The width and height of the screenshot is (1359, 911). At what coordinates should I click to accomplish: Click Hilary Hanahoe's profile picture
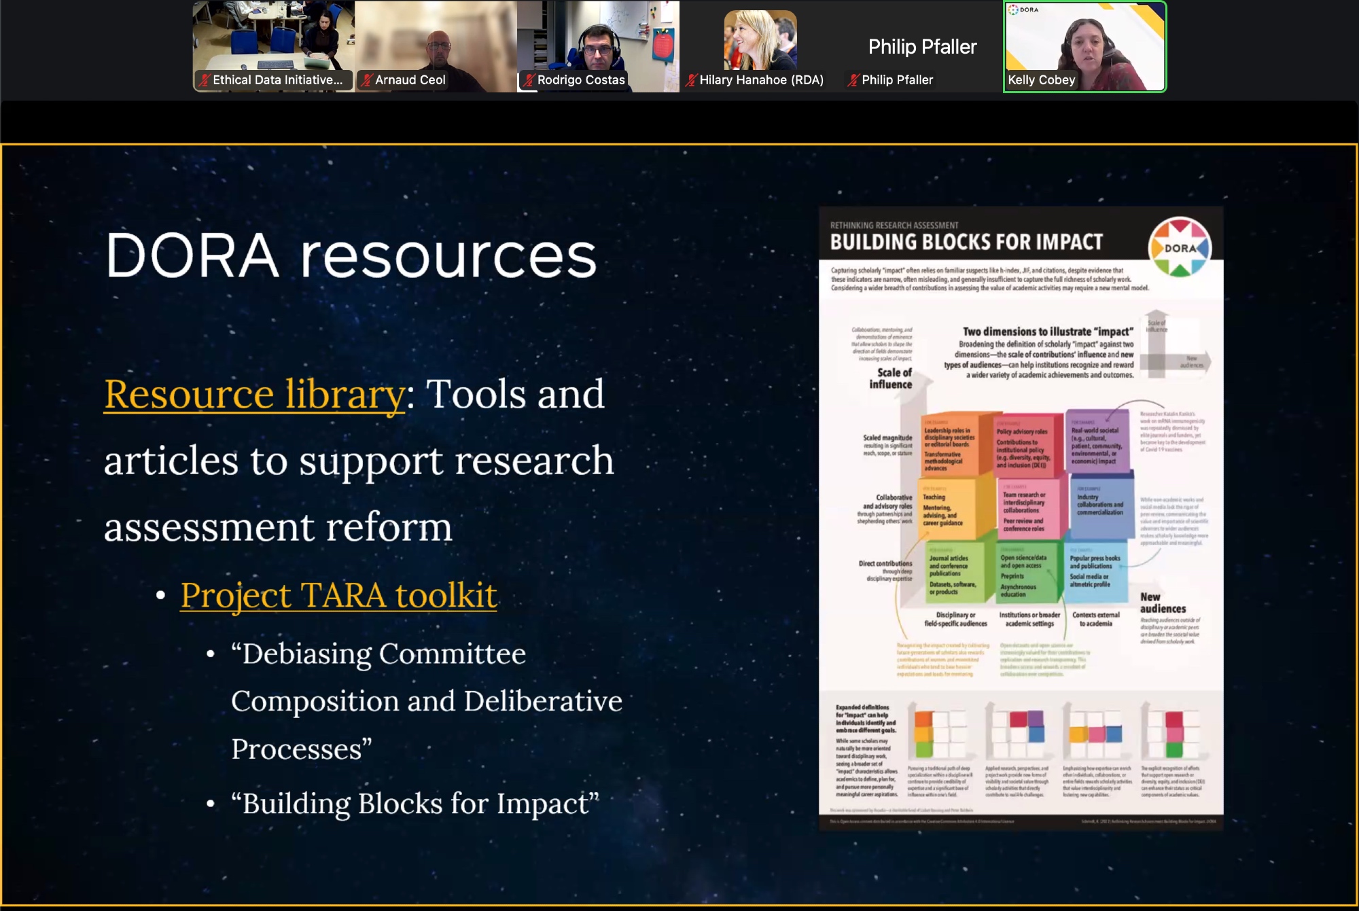pos(760,39)
